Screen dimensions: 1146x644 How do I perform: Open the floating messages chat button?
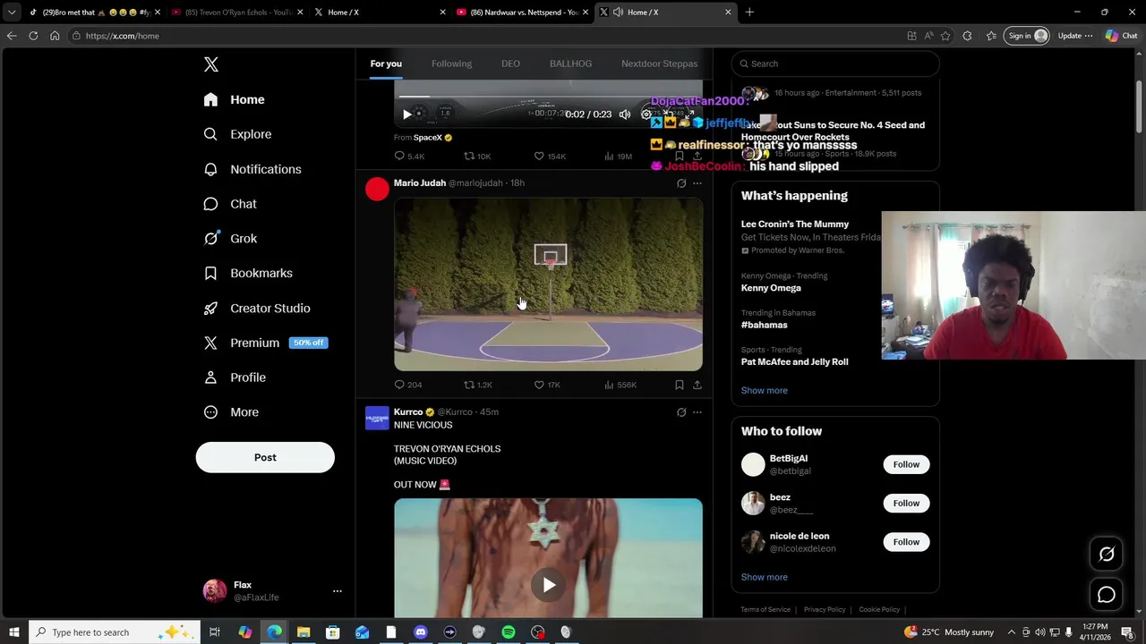click(1107, 595)
